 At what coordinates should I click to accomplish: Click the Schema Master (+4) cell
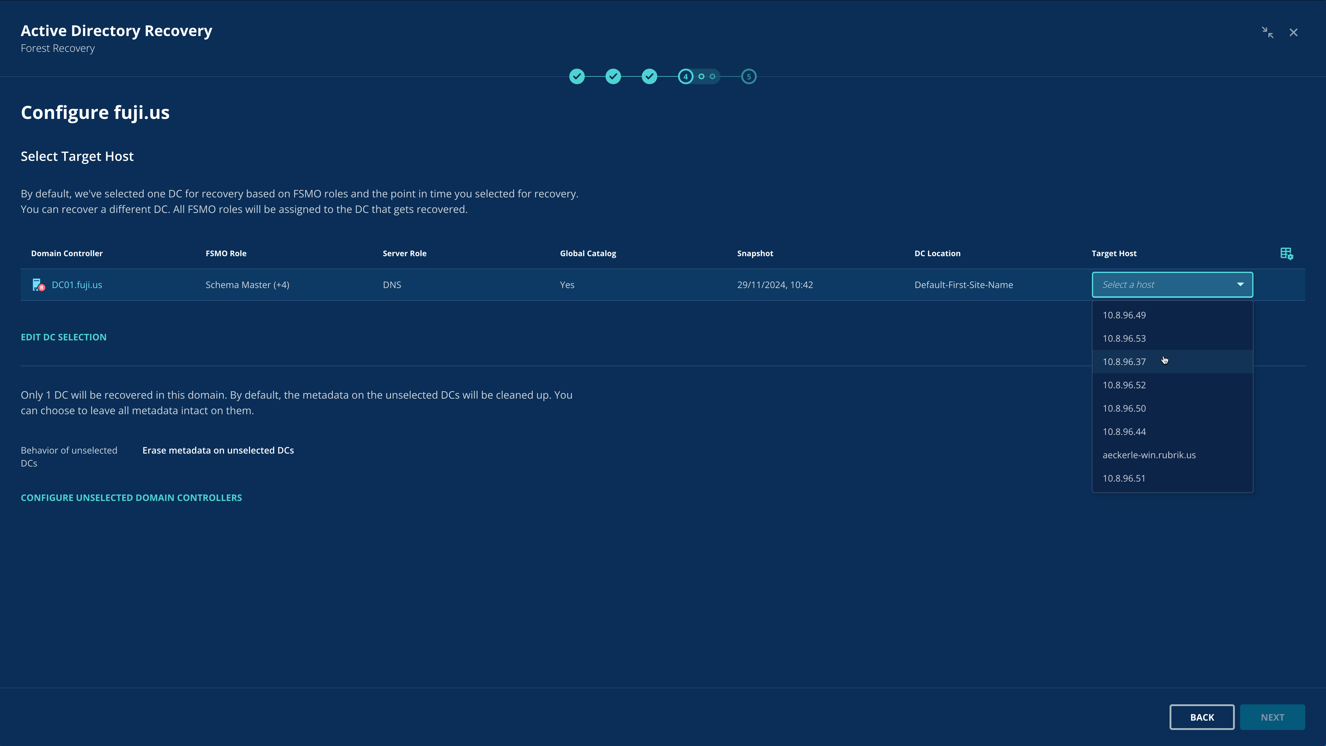[247, 285]
